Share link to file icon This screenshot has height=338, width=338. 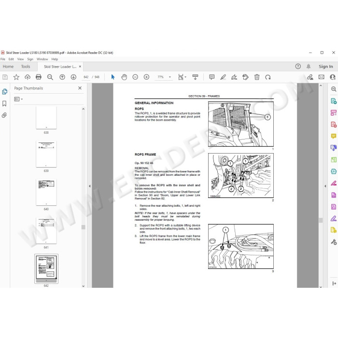click(x=310, y=77)
